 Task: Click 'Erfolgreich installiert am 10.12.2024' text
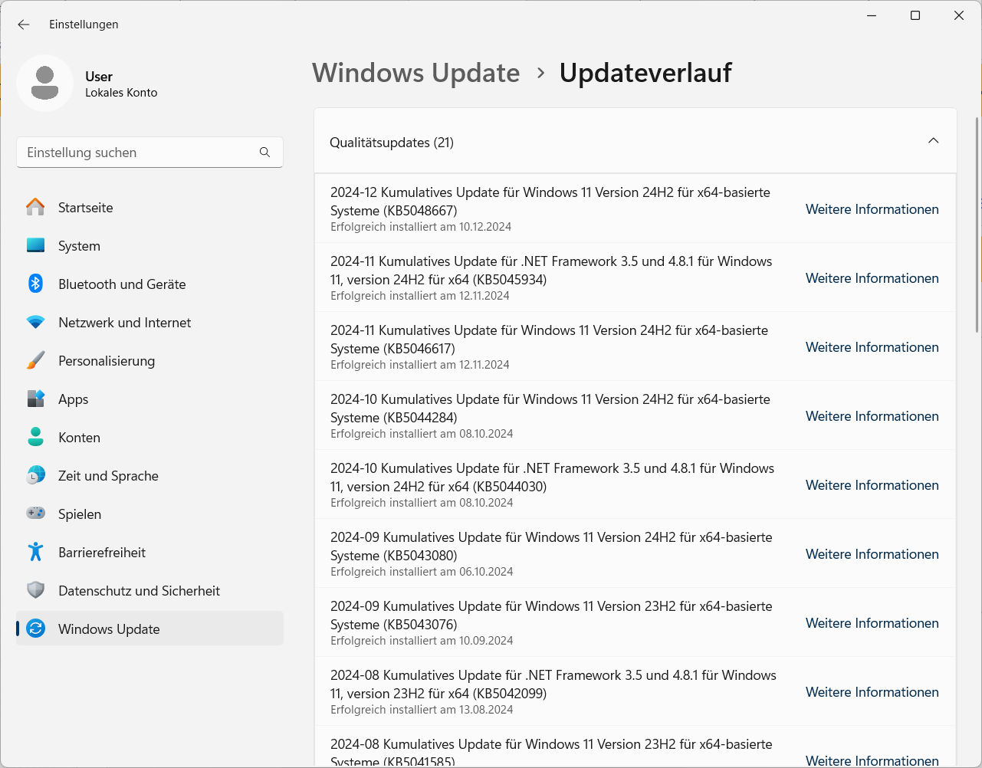421,227
